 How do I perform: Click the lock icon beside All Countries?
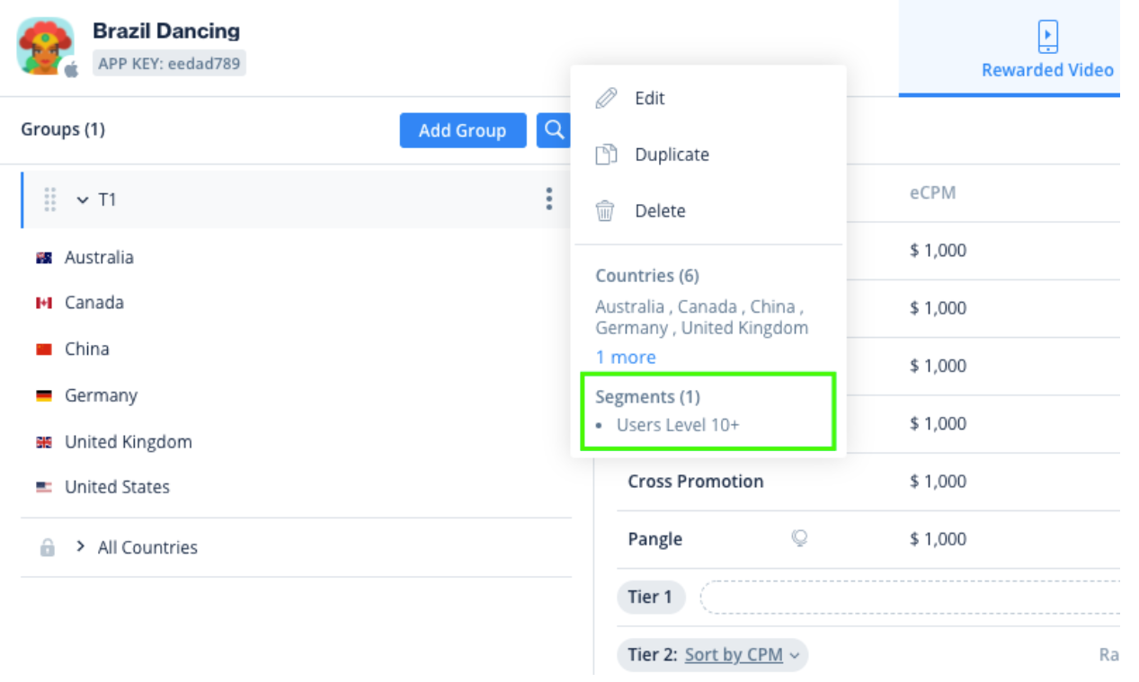pos(48,547)
